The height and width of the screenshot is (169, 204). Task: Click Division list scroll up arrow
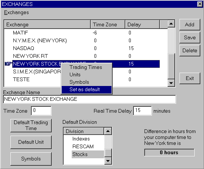(108, 131)
